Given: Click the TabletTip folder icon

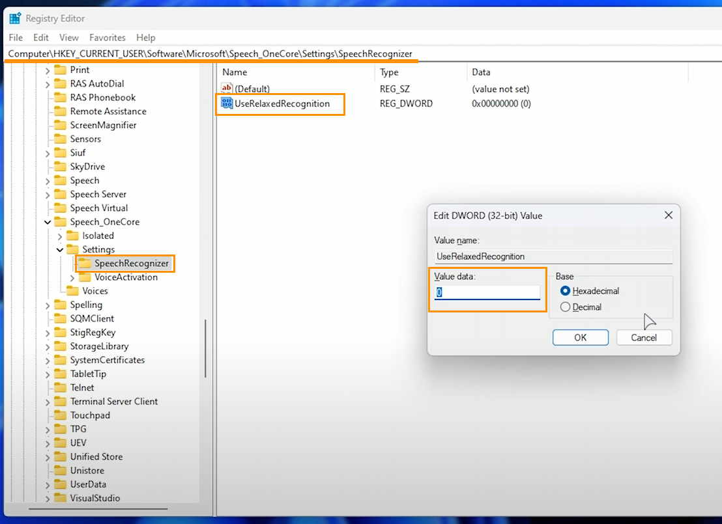Looking at the screenshot, I should [x=61, y=374].
